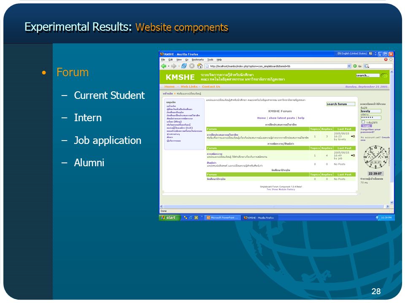The width and height of the screenshot is (405, 303).
Task: Click the vertical scrollbar down arrow
Action: tap(392, 202)
